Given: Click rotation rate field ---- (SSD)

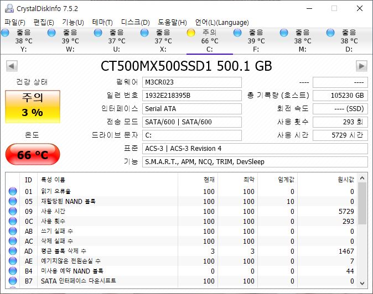Looking at the screenshot, I should pos(340,109).
